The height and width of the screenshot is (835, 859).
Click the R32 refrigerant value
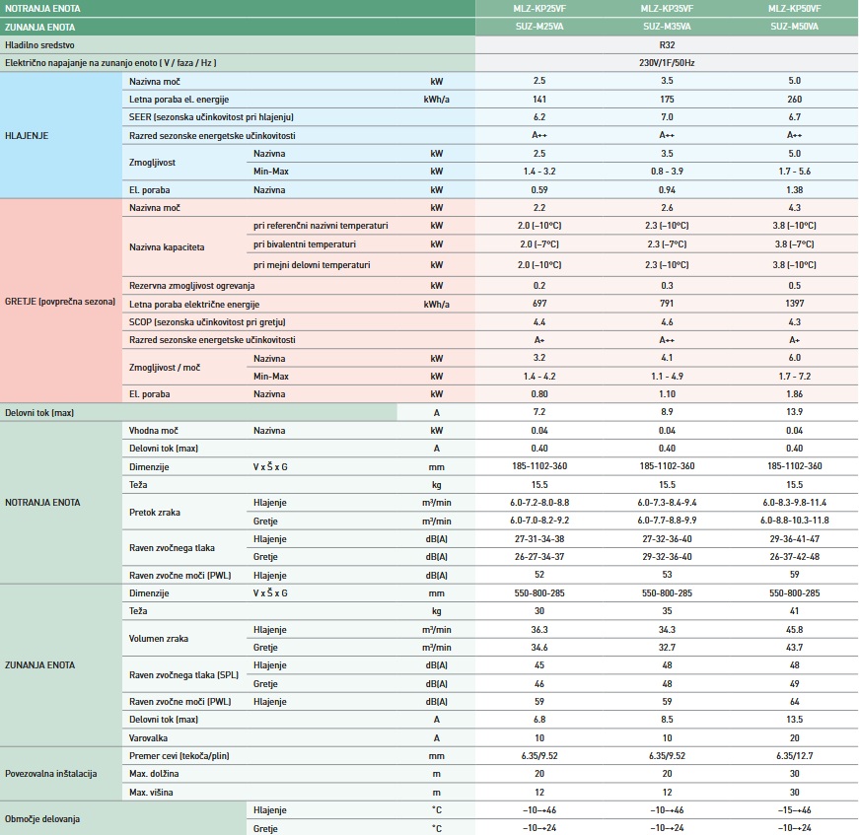point(667,45)
